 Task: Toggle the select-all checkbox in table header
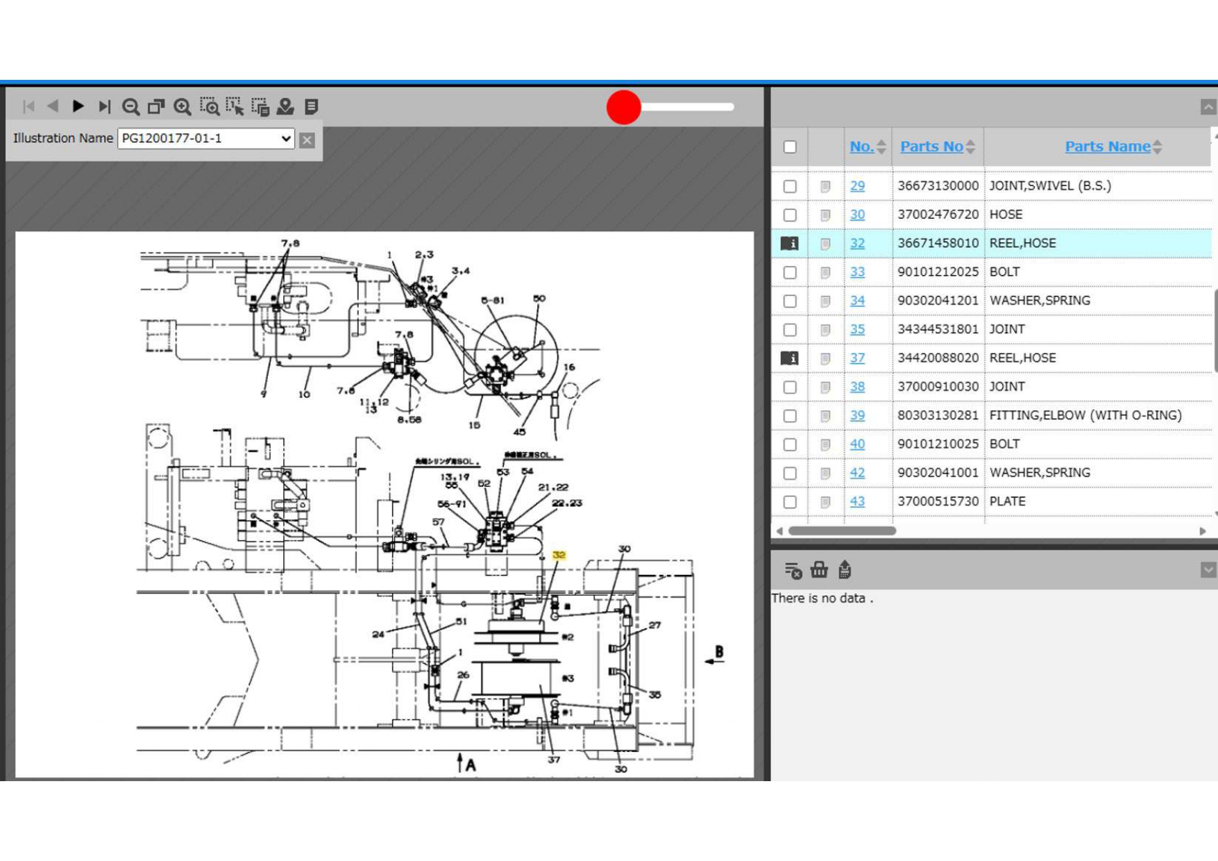pyautogui.click(x=790, y=147)
